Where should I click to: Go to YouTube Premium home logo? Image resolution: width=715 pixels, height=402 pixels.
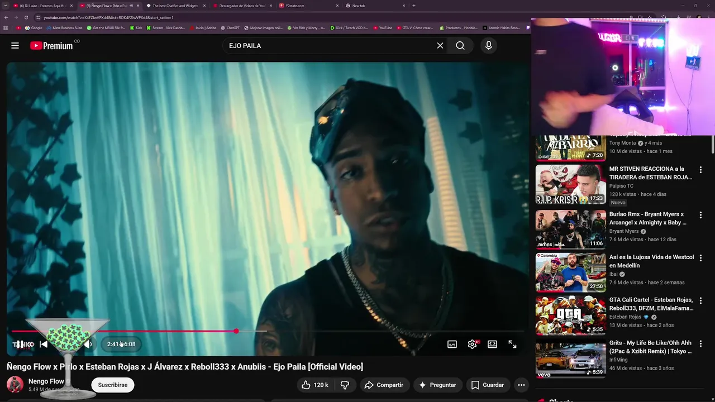[51, 46]
